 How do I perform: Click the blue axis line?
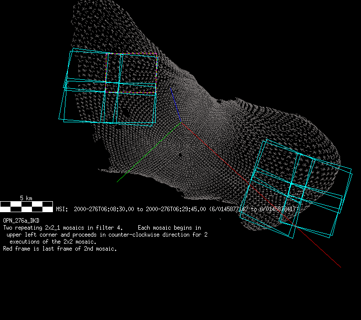(175, 105)
